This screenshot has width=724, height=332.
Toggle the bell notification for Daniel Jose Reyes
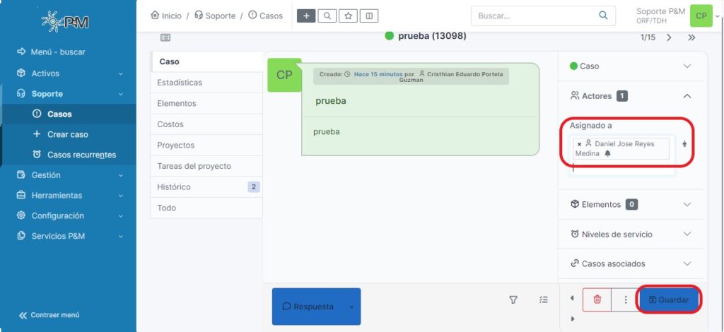click(x=607, y=153)
